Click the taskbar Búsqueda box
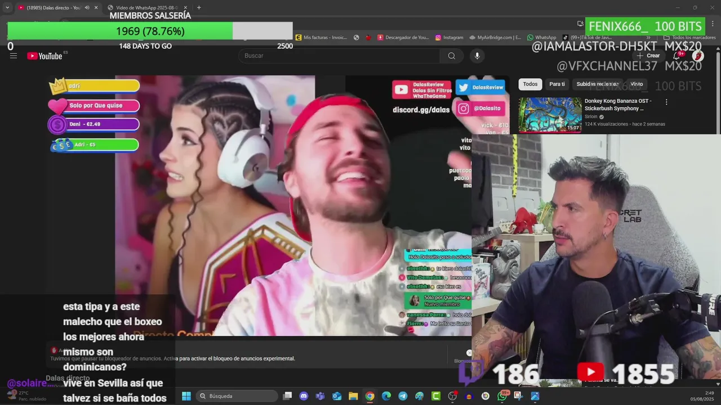721x405 pixels. coord(237,396)
